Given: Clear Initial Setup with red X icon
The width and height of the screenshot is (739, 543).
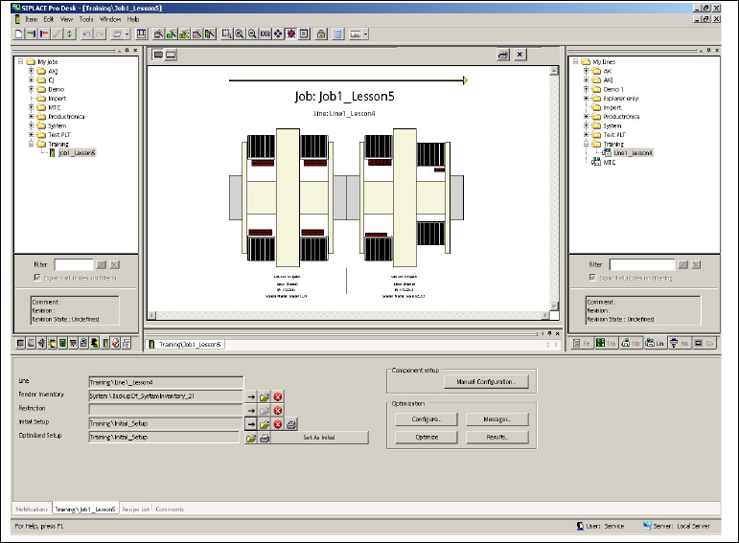Looking at the screenshot, I should 278,423.
